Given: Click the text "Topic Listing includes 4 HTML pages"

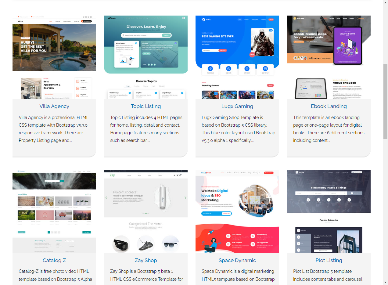Looking at the screenshot, I should pos(146,117).
